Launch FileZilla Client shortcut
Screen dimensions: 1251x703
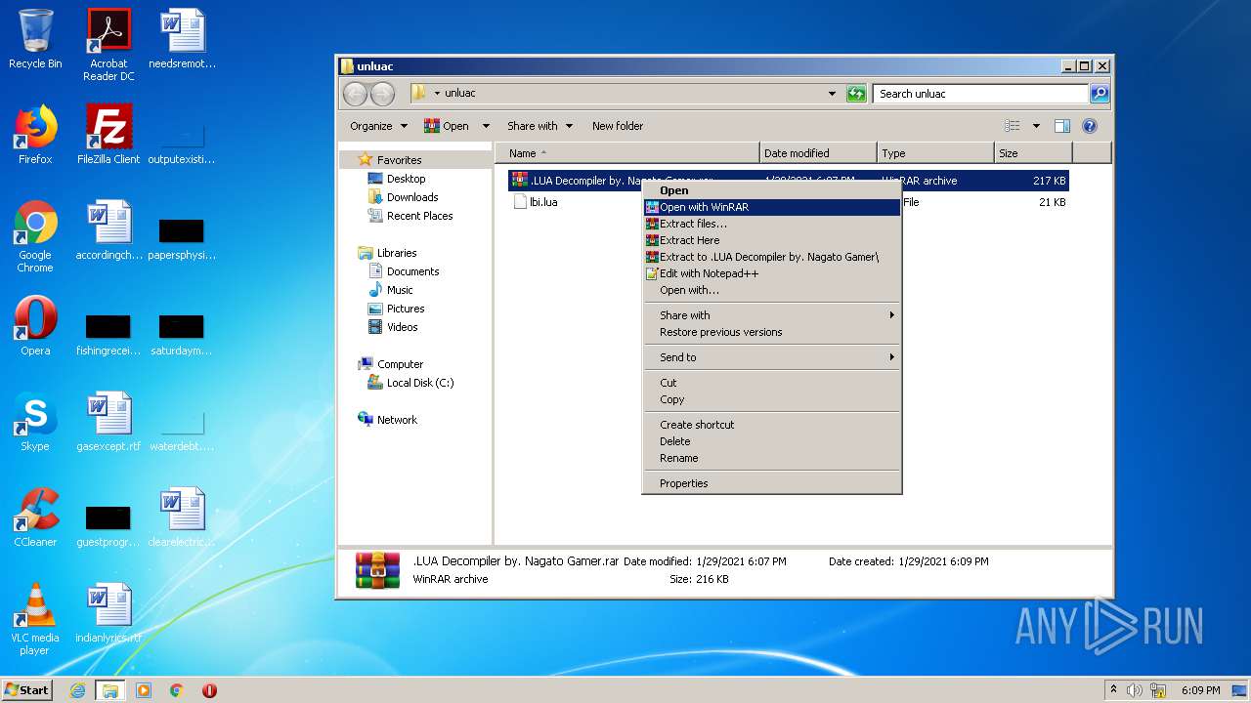(x=108, y=135)
